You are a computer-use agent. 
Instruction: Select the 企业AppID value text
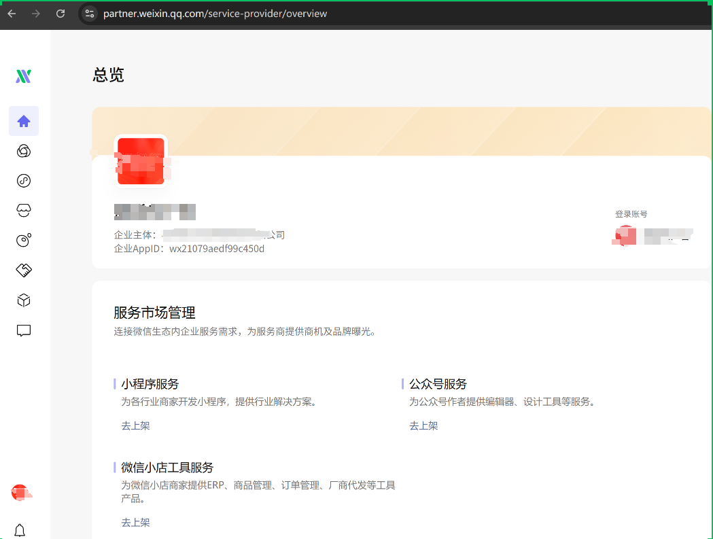pos(217,249)
